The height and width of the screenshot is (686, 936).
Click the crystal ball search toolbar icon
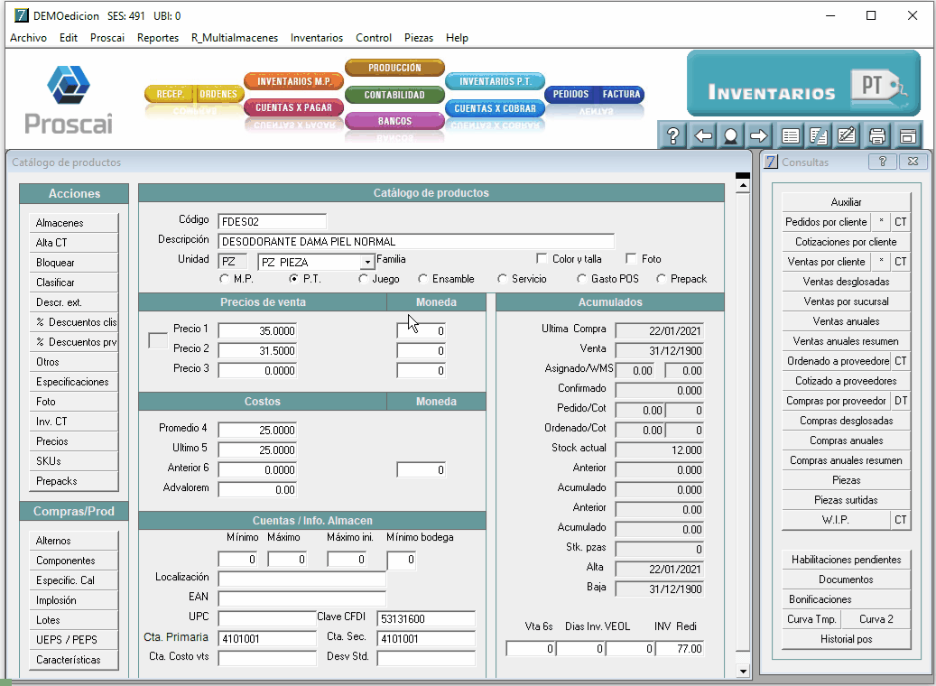(x=730, y=135)
